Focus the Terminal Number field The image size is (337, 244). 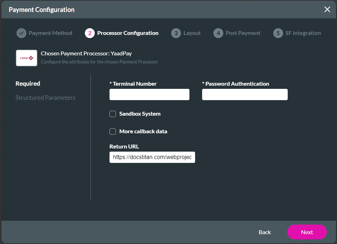149,94
